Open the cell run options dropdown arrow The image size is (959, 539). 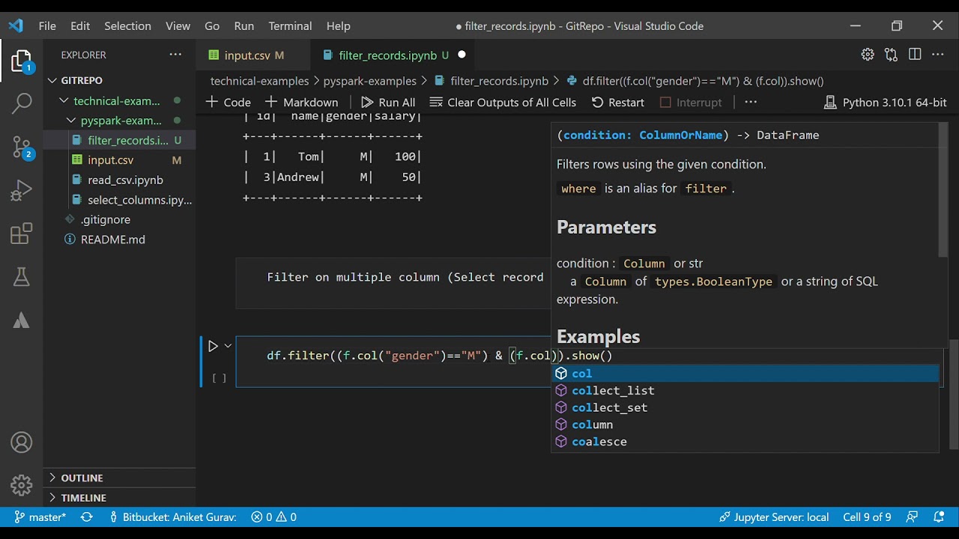pyautogui.click(x=228, y=346)
